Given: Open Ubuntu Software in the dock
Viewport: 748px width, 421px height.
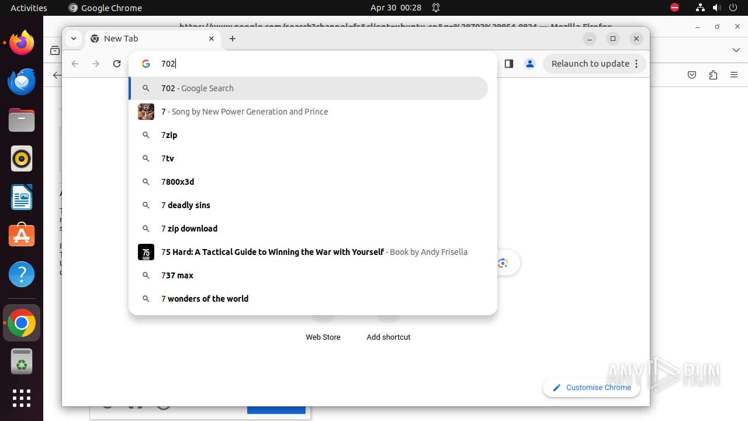Looking at the screenshot, I should click(22, 236).
